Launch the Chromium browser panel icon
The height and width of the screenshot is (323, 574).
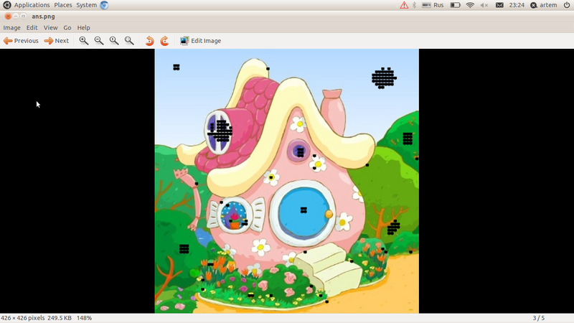pos(104,5)
